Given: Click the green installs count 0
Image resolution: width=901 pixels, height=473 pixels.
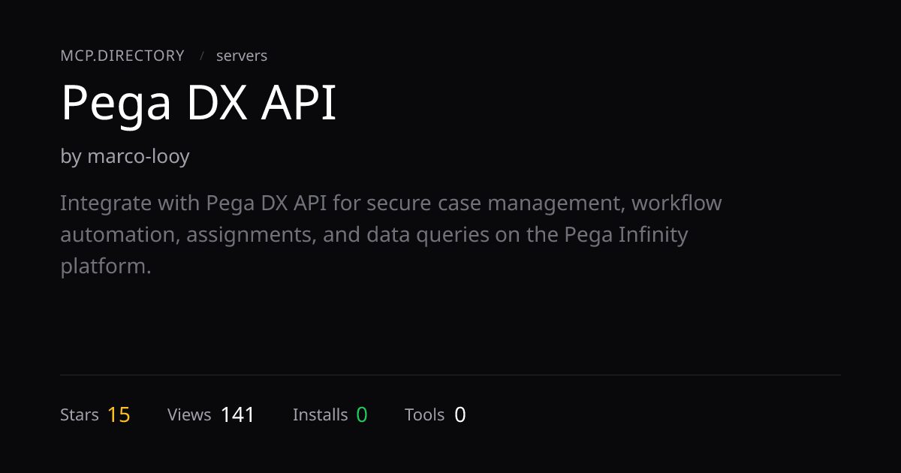Looking at the screenshot, I should 362,414.
